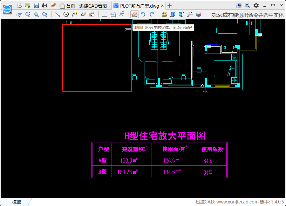Click the 150.6㎡ cell value
This screenshot has height=206, width=286.
pyautogui.click(x=129, y=160)
